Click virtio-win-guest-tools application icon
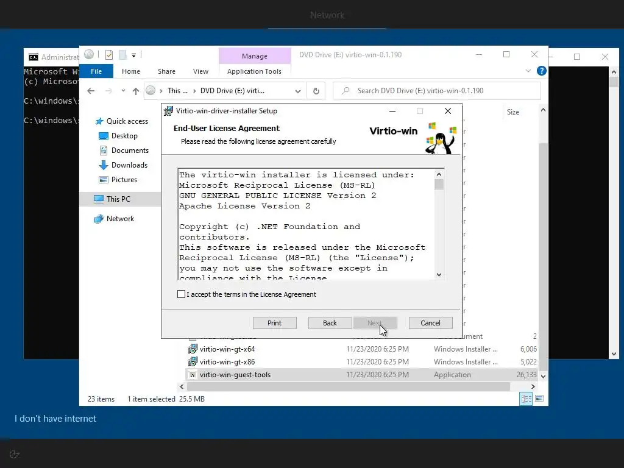This screenshot has height=468, width=624. [193, 375]
